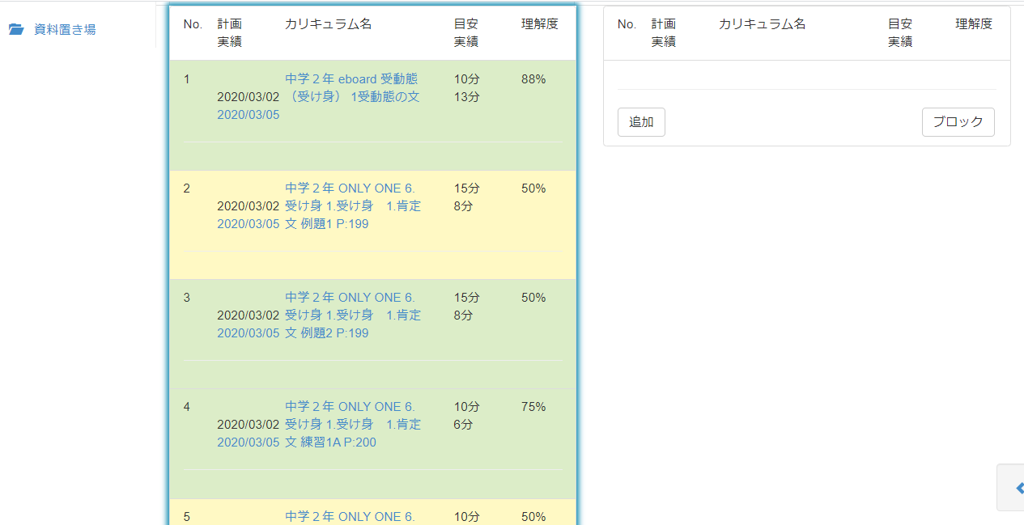Screen dimensions: 1024x525
Task: Click the 計画 実績 header in left table
Action: [x=229, y=33]
